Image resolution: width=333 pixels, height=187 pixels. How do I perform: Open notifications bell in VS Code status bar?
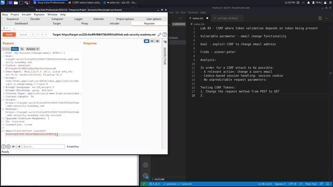328,184
